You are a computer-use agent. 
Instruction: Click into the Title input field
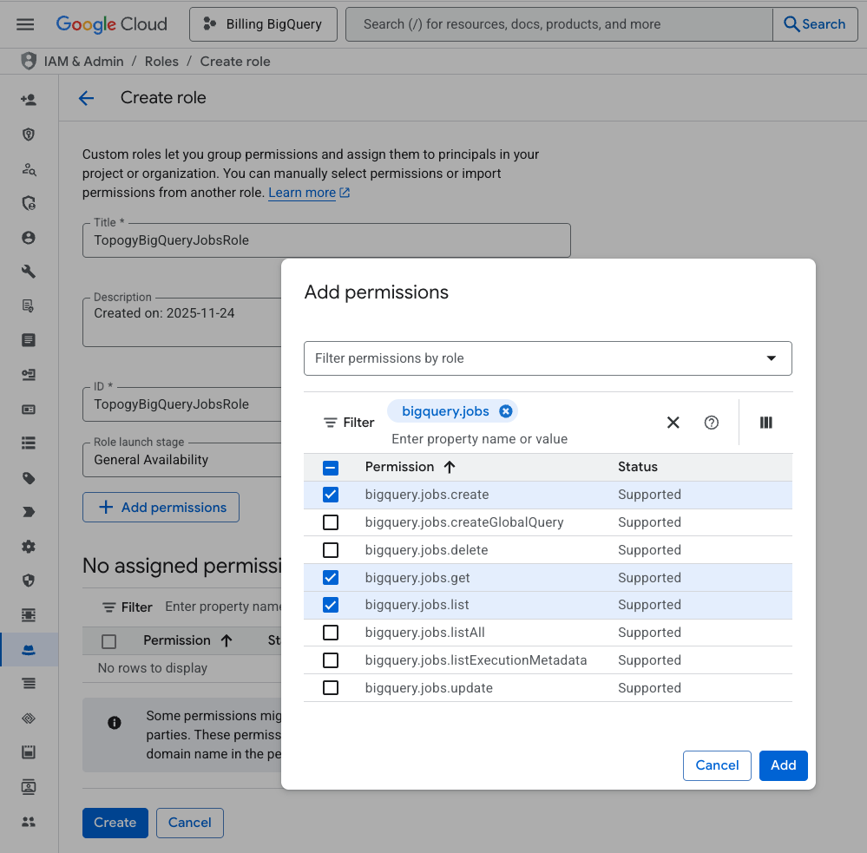click(326, 240)
